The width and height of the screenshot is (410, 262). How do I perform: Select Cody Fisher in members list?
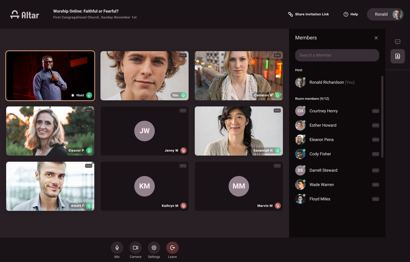pyautogui.click(x=320, y=154)
